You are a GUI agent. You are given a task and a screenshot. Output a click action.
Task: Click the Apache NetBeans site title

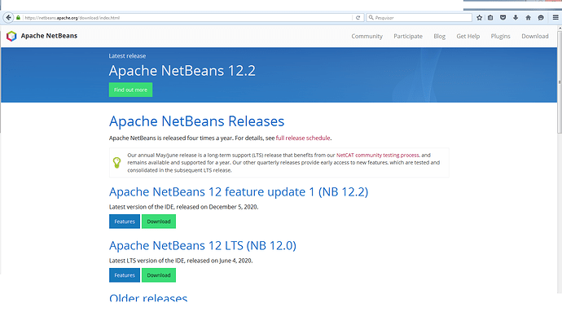click(x=49, y=36)
